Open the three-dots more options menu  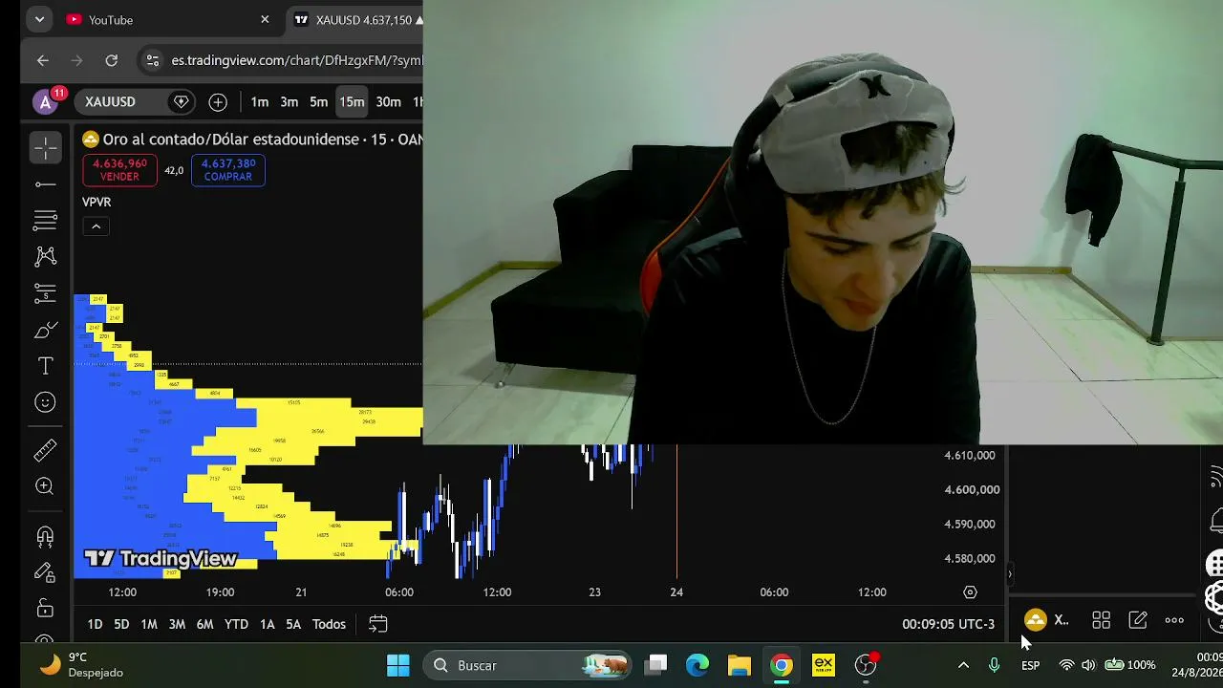(x=1174, y=620)
